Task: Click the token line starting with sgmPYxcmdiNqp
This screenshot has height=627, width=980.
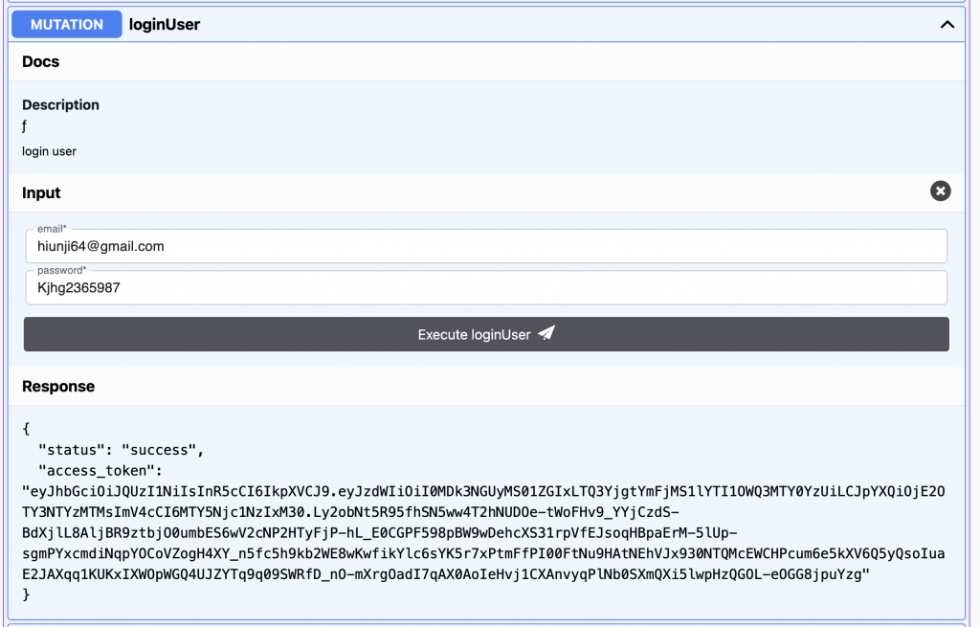Action: [483, 553]
